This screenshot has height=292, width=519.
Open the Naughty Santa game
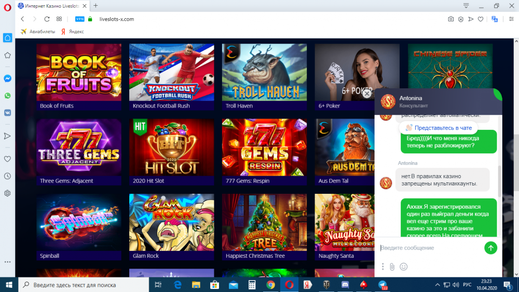[x=344, y=227]
